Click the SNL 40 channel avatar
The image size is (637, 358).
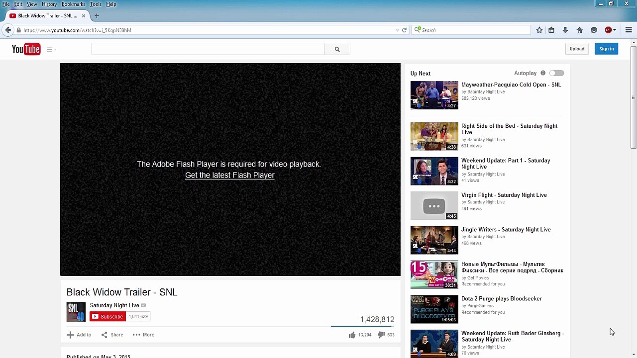point(76,312)
